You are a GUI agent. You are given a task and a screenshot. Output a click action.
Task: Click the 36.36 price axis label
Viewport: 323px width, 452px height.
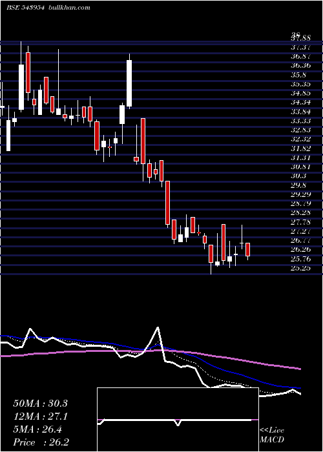coord(300,65)
